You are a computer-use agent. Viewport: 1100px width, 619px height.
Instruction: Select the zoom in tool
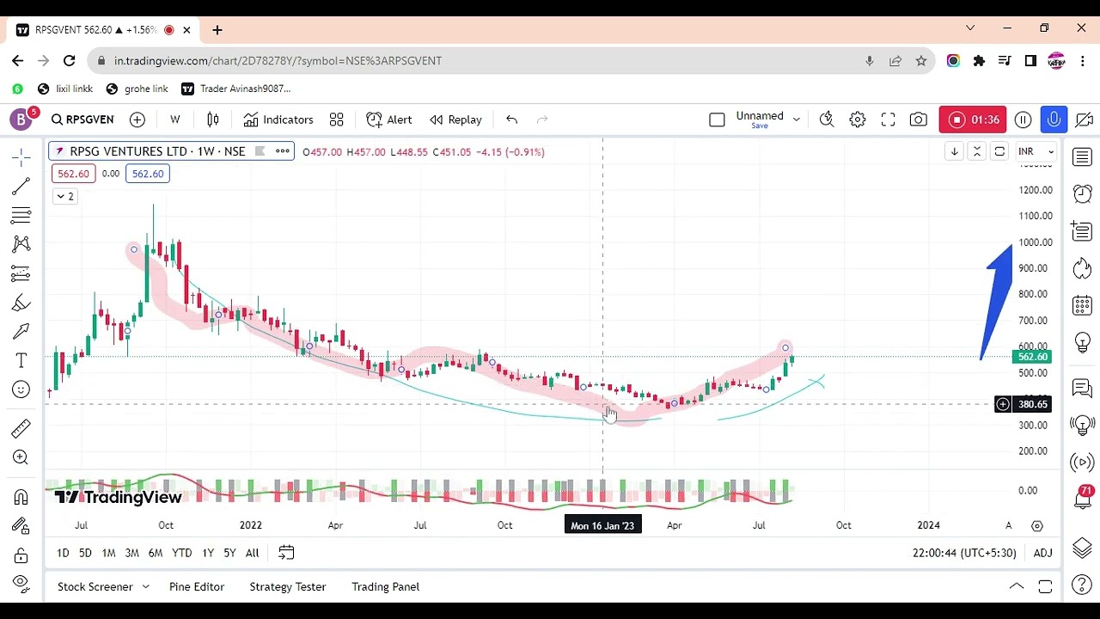21,457
